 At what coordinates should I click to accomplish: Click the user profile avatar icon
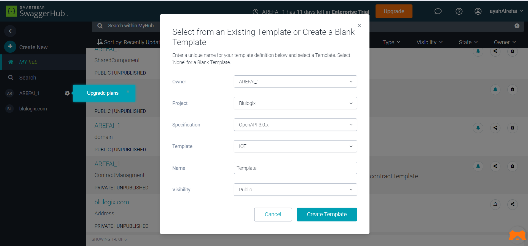[478, 11]
